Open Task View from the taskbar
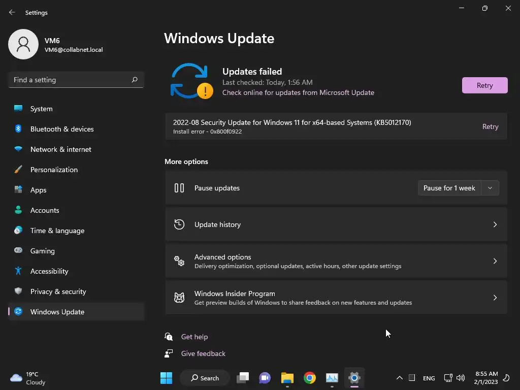This screenshot has width=520, height=390. (x=243, y=378)
